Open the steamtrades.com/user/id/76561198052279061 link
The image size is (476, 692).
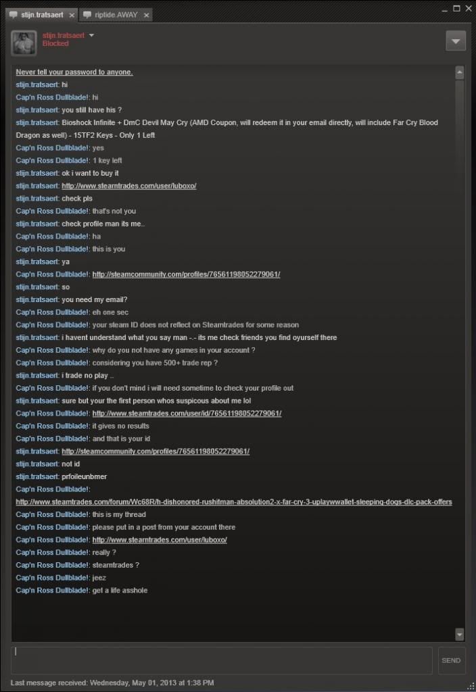(187, 414)
